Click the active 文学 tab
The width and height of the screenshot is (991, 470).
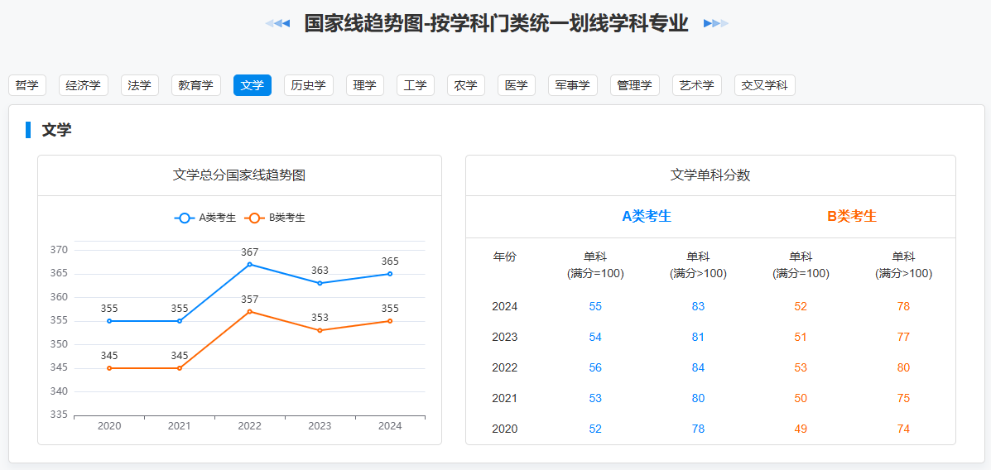[x=253, y=85]
